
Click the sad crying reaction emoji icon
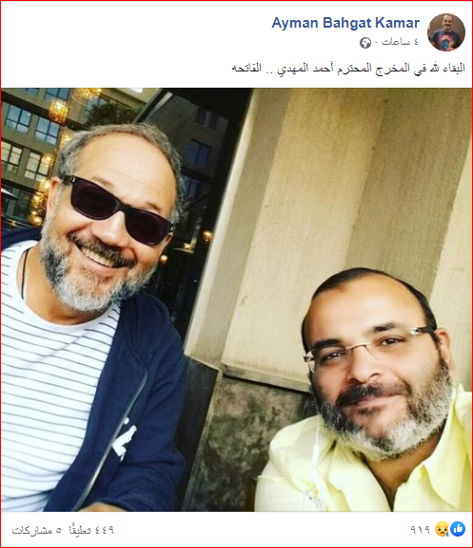tap(442, 529)
